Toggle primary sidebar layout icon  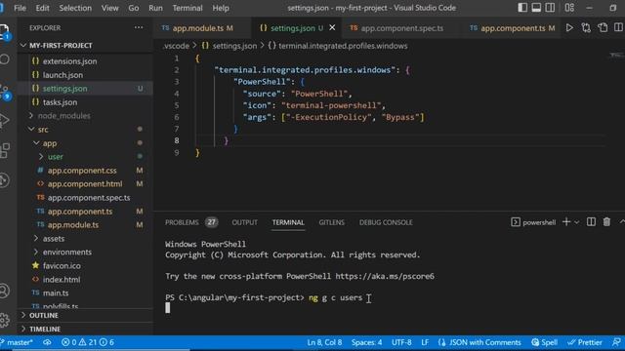tap(522, 8)
